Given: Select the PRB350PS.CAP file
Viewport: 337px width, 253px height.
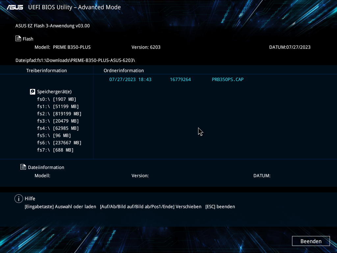Looking at the screenshot, I should click(228, 79).
